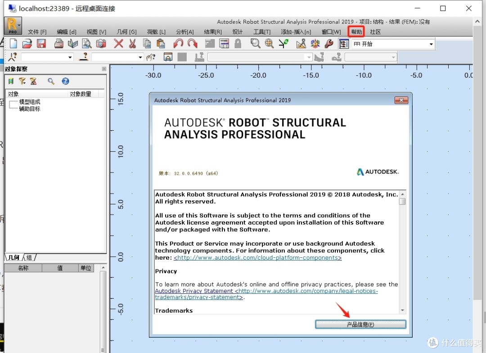
Task: Open the 工具[T] menu
Action: 262,31
